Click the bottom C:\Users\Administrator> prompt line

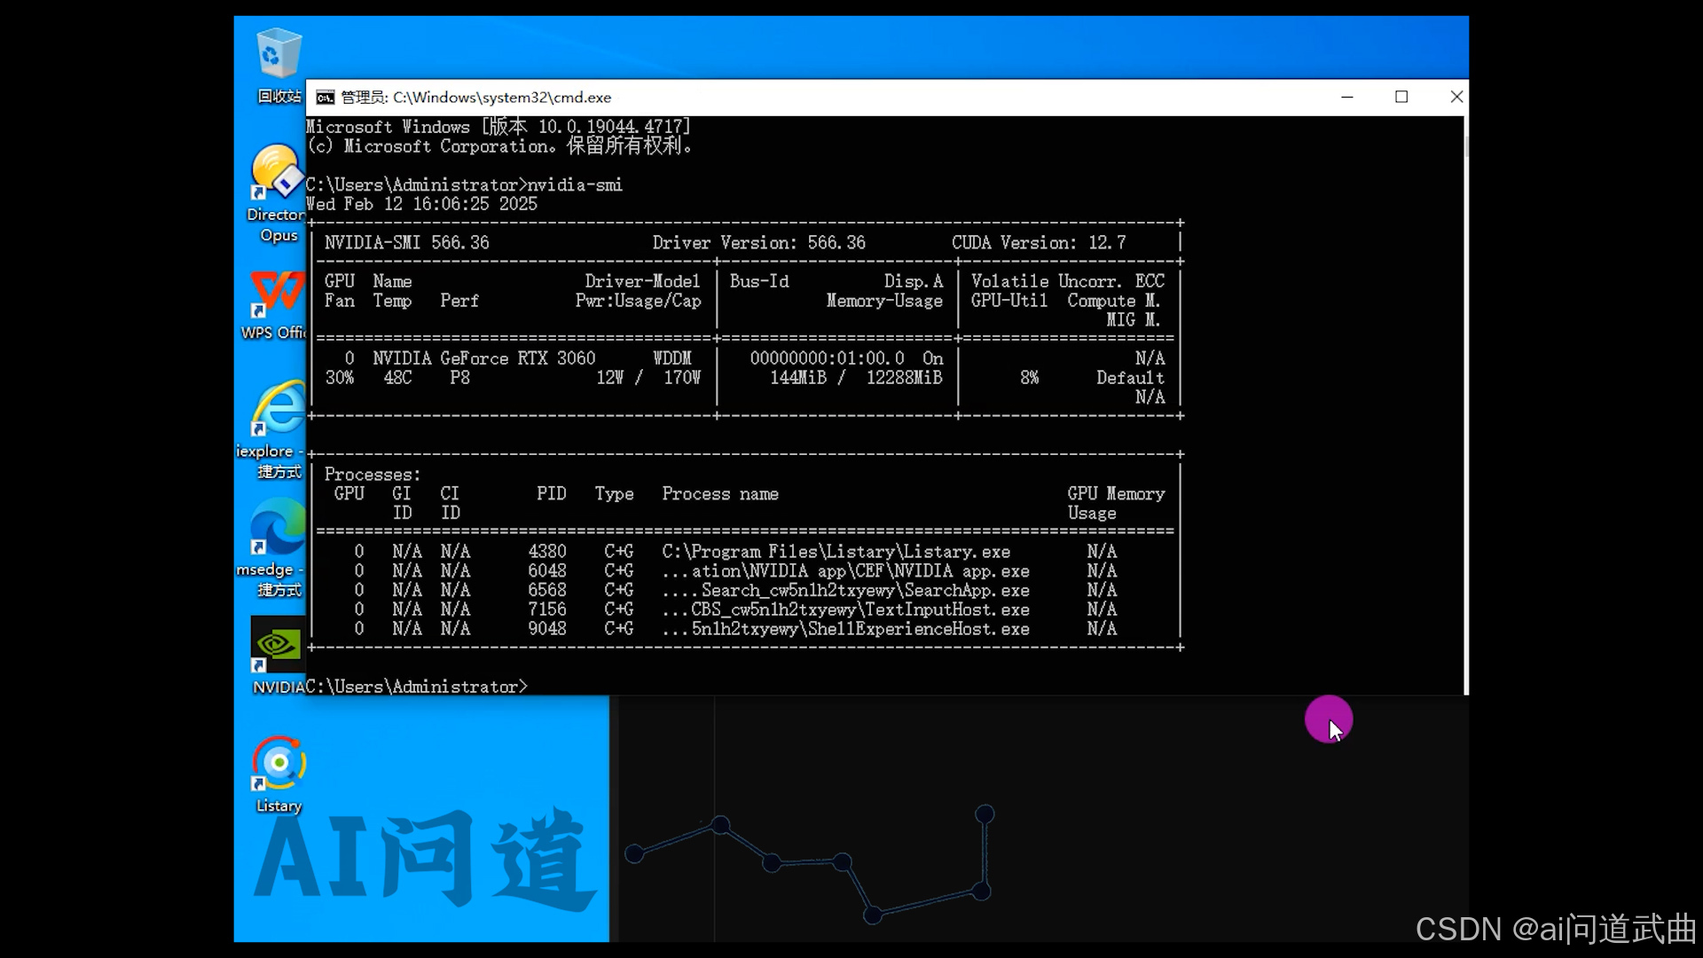tap(417, 687)
